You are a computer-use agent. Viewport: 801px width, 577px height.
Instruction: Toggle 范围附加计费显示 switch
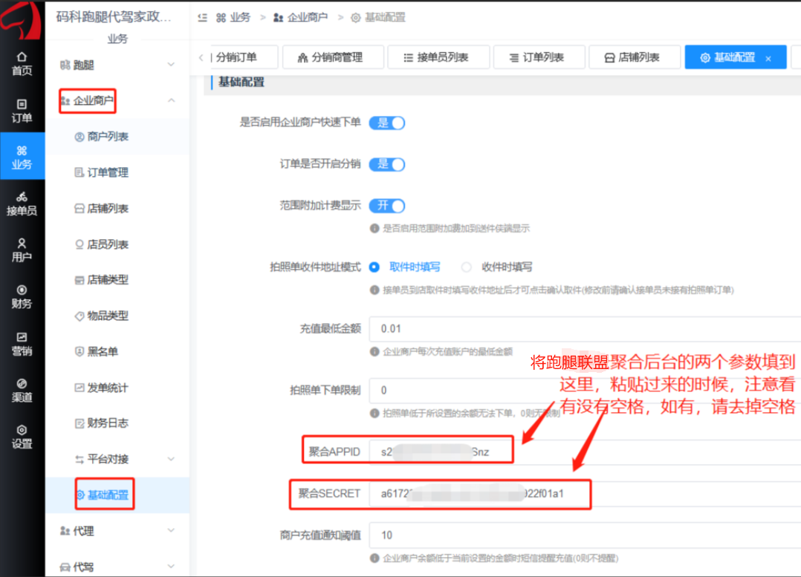pos(387,206)
